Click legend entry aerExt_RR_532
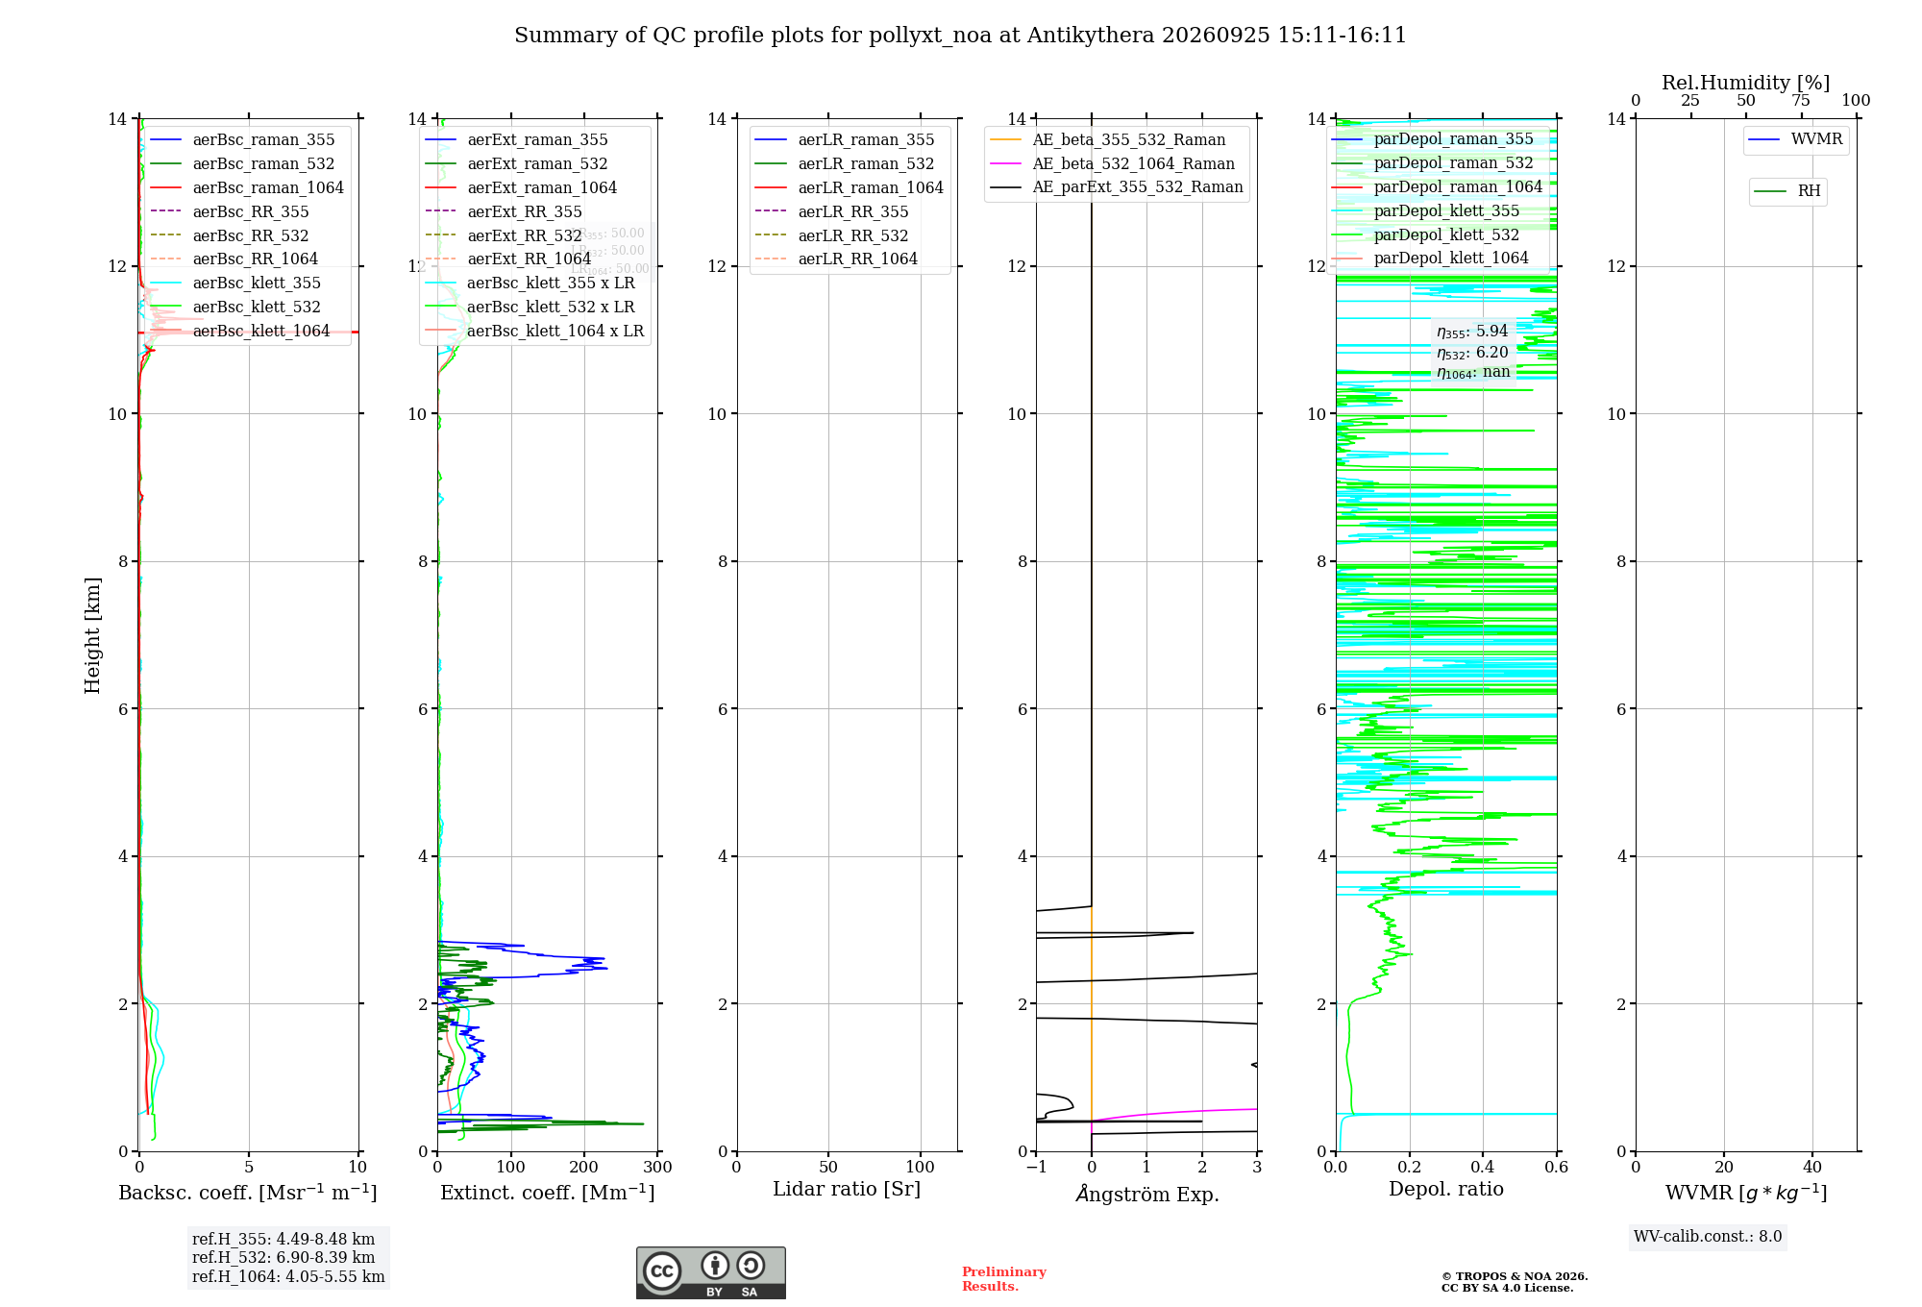 point(504,236)
